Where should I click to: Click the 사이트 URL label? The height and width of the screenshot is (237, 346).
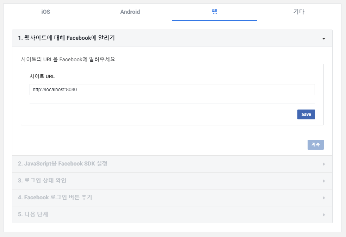(42, 76)
